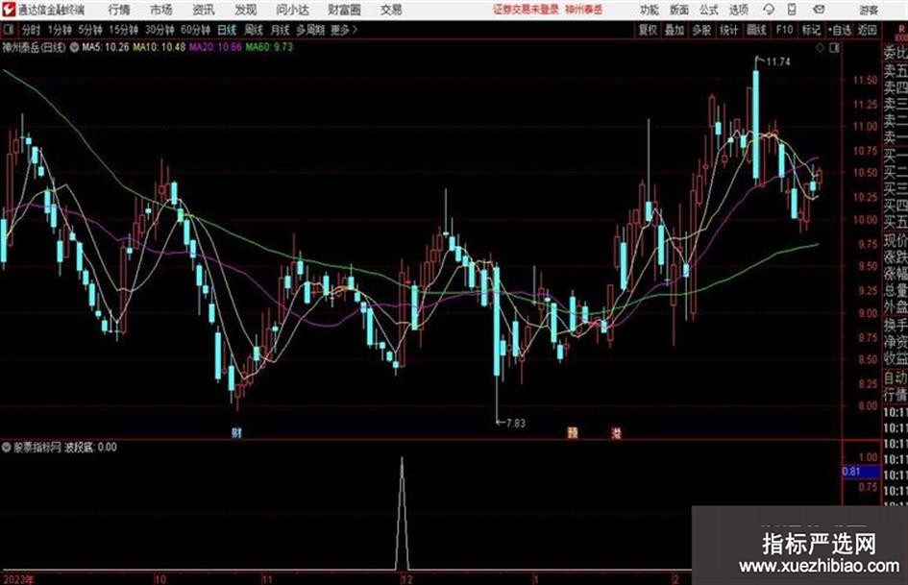This screenshot has width=908, height=585.
Task: Click the 神州泰岳 stock name in title bar
Action: point(584,10)
